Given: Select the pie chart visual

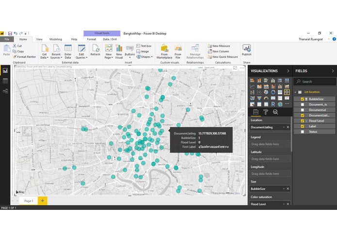Looking at the screenshot, I should [x=266, y=92].
